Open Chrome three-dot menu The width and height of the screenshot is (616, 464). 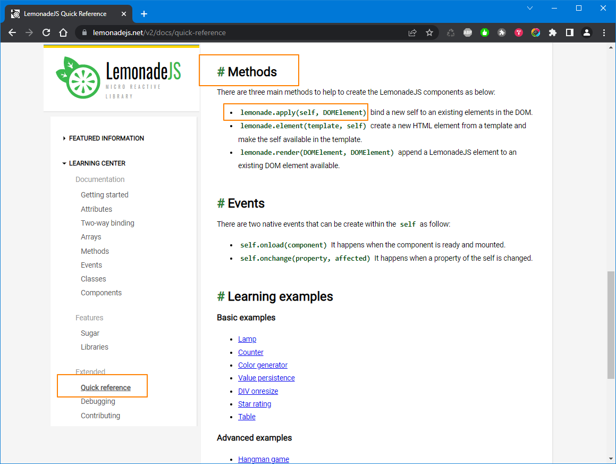tap(604, 32)
